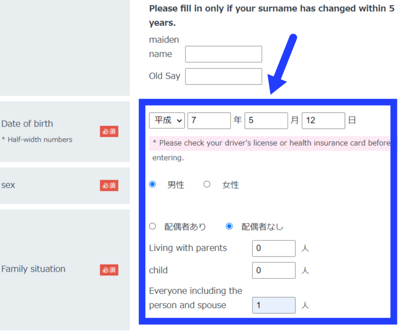Select the 男性 radio button

[x=153, y=184]
